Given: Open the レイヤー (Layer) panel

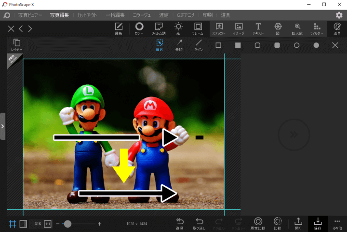Looking at the screenshot, I should click(x=16, y=45).
